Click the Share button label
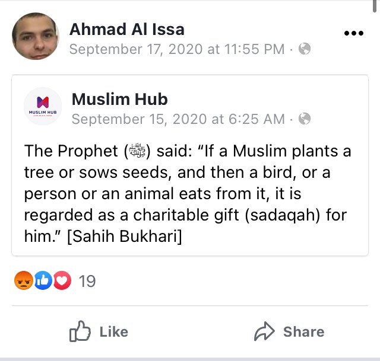 [x=303, y=332]
